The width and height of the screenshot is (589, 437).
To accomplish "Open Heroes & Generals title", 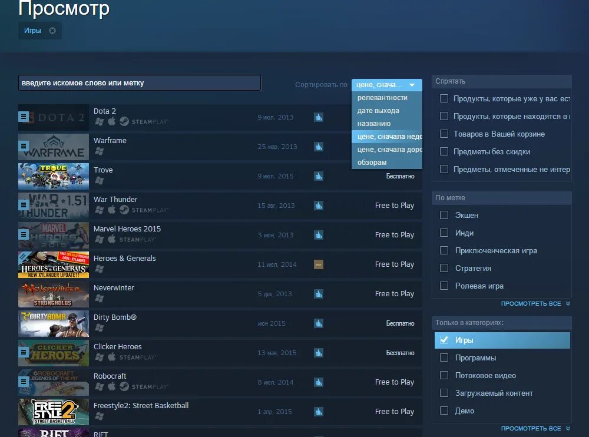I will click(124, 258).
